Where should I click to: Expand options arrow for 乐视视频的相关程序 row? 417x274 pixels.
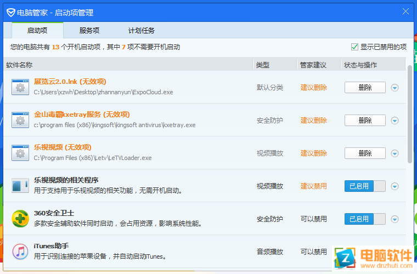(x=395, y=186)
